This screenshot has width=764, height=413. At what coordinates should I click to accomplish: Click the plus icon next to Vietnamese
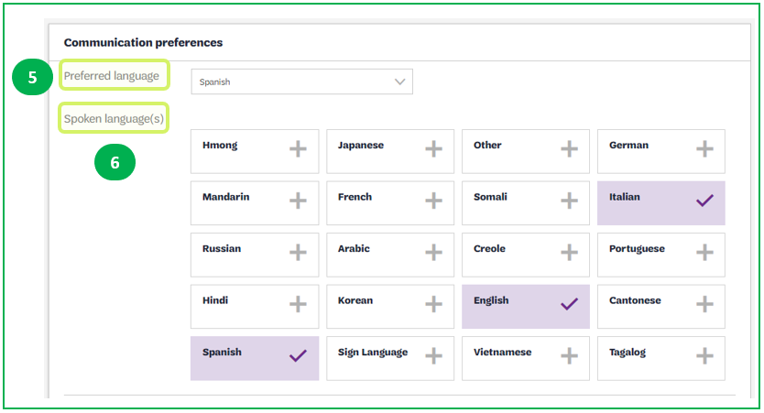click(x=569, y=355)
